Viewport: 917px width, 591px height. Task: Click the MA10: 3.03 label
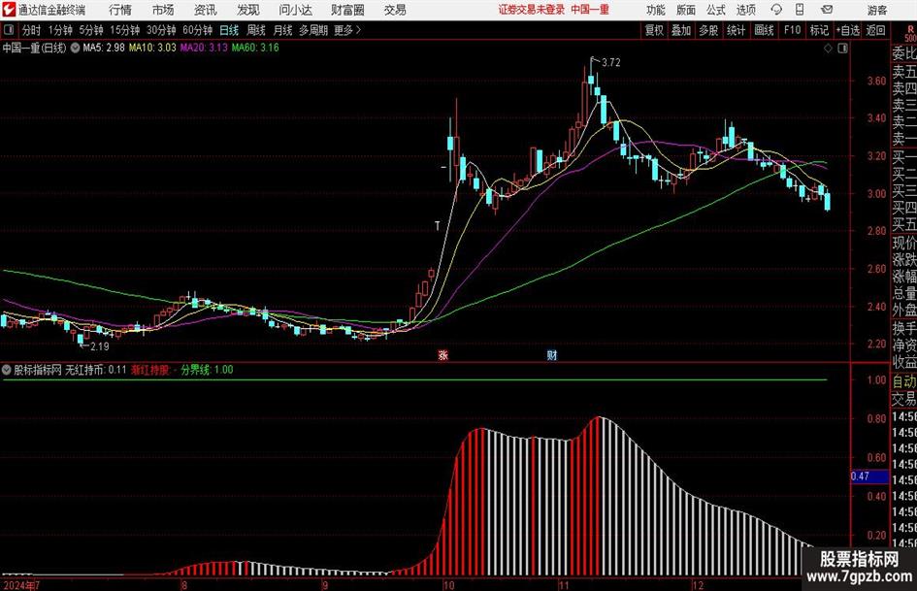click(x=152, y=48)
